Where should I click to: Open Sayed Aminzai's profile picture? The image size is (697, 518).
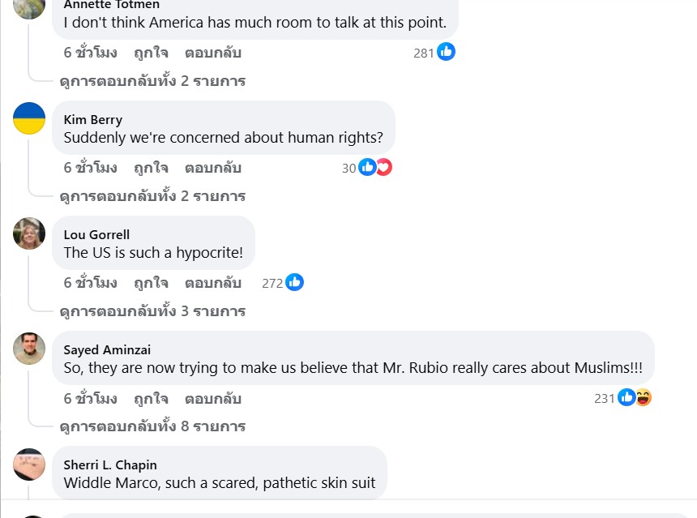(29, 349)
